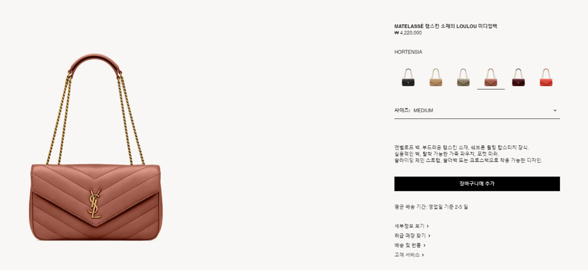
Task: Click the ₩ 4,220,000 price text
Action: (x=408, y=33)
